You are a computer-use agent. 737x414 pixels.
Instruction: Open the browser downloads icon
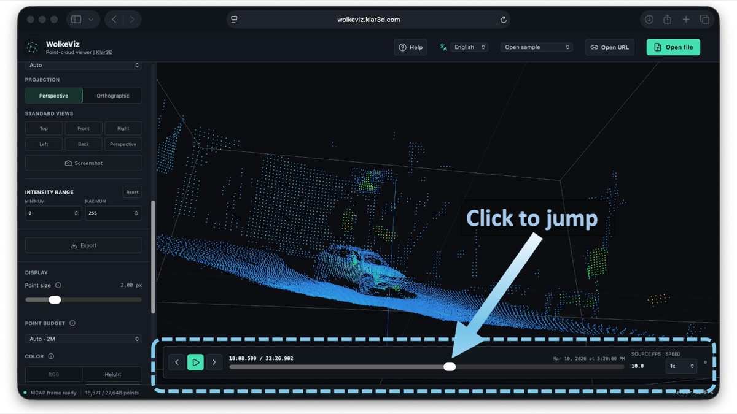(x=649, y=20)
